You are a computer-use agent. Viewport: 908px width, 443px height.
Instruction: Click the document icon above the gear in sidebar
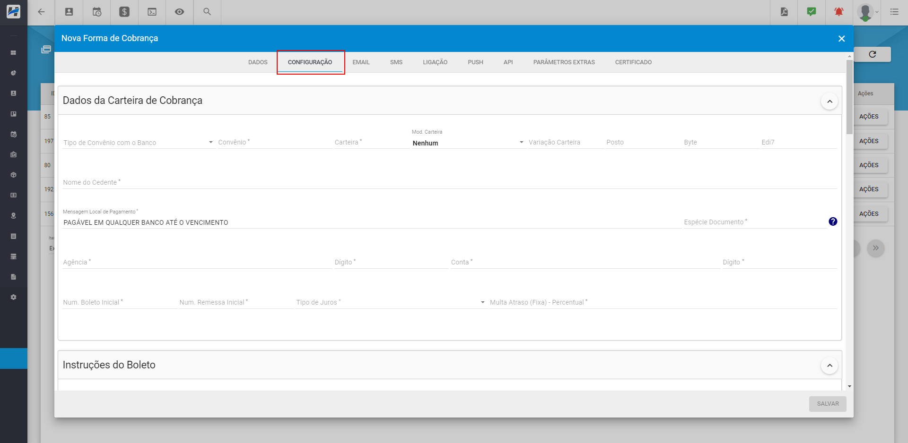tap(14, 277)
